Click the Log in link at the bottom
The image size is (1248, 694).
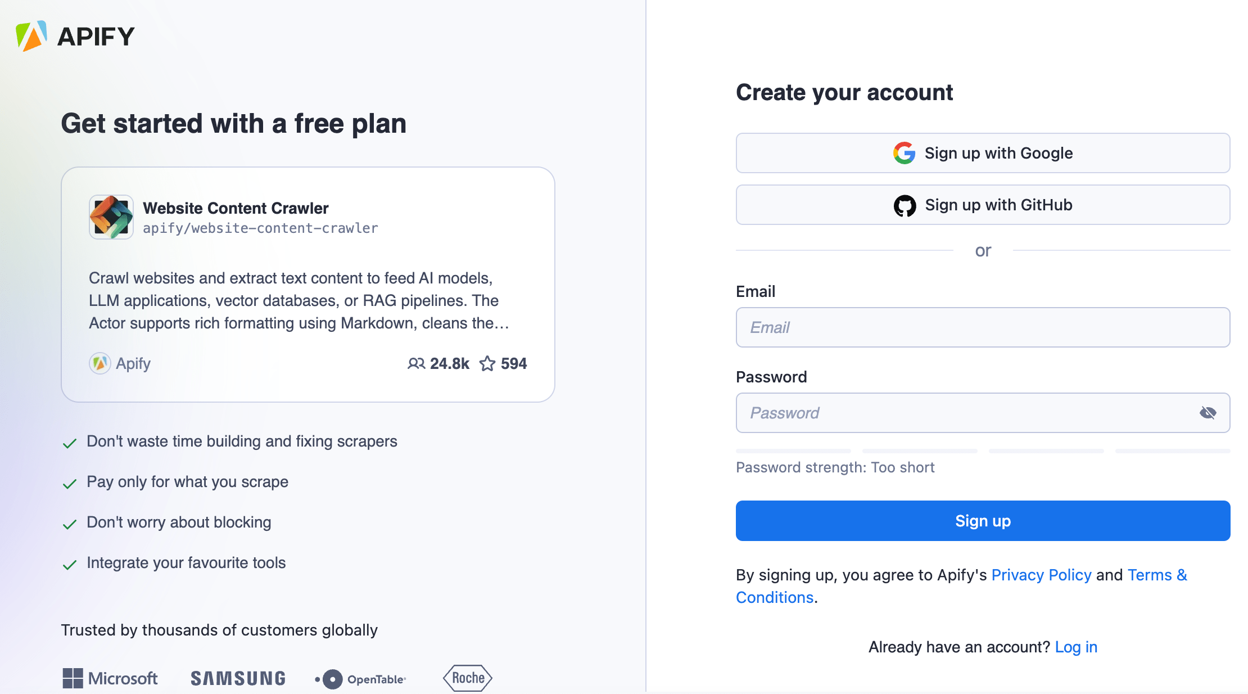1076,647
